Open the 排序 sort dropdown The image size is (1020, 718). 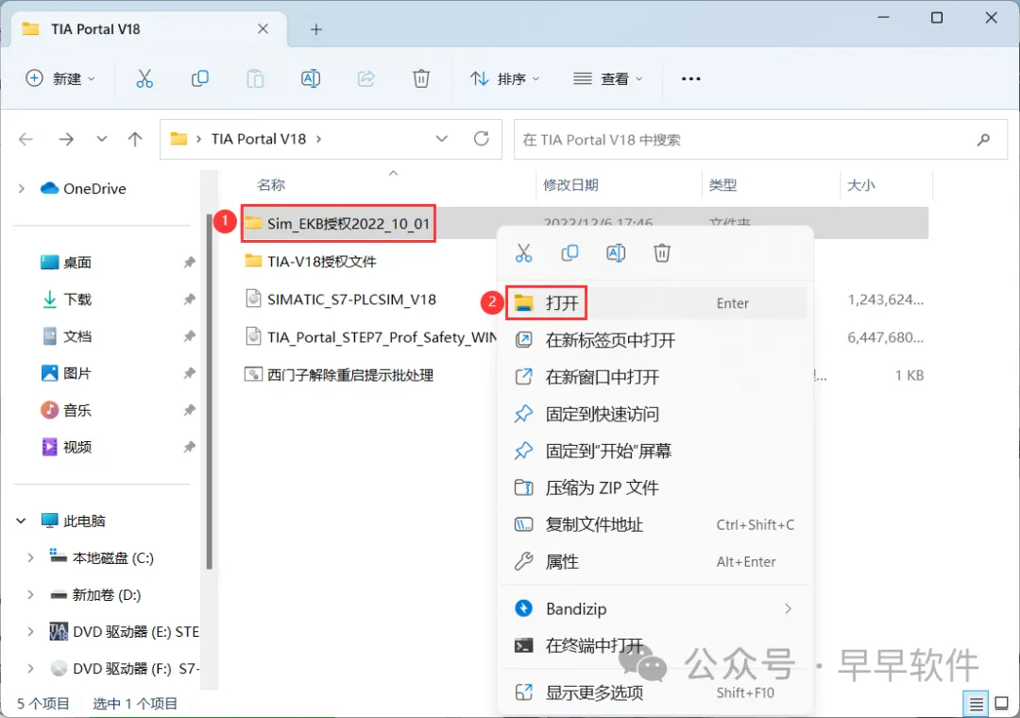click(x=504, y=78)
